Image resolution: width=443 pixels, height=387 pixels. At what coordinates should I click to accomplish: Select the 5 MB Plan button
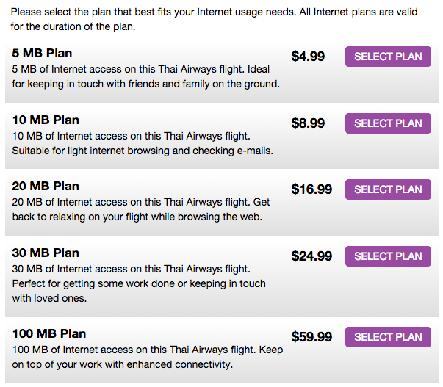[x=388, y=57]
